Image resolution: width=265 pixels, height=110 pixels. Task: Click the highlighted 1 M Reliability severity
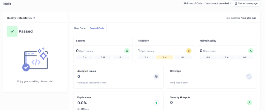165,57
